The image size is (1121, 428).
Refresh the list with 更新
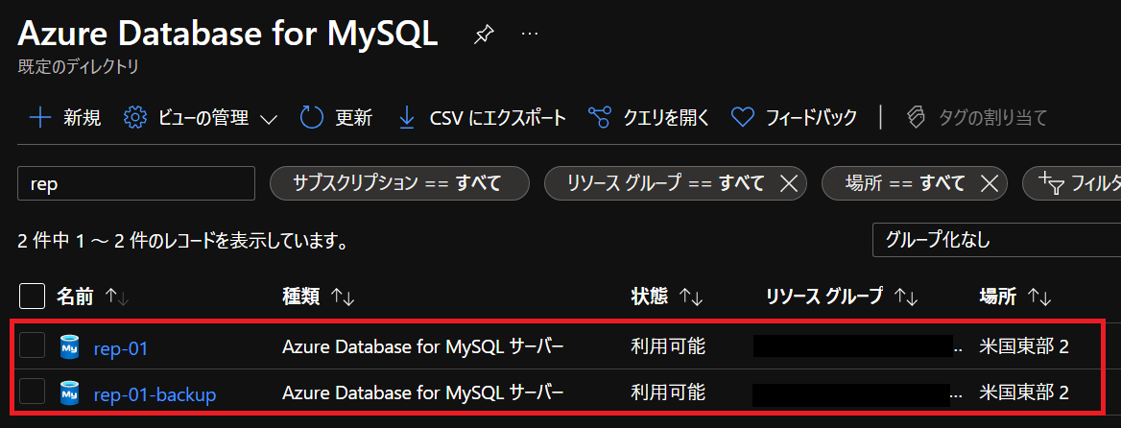click(x=336, y=117)
